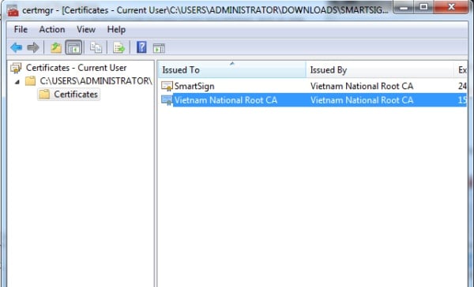Click the partially visible Ex column header
Screen dimensions: 474x287
461,69
